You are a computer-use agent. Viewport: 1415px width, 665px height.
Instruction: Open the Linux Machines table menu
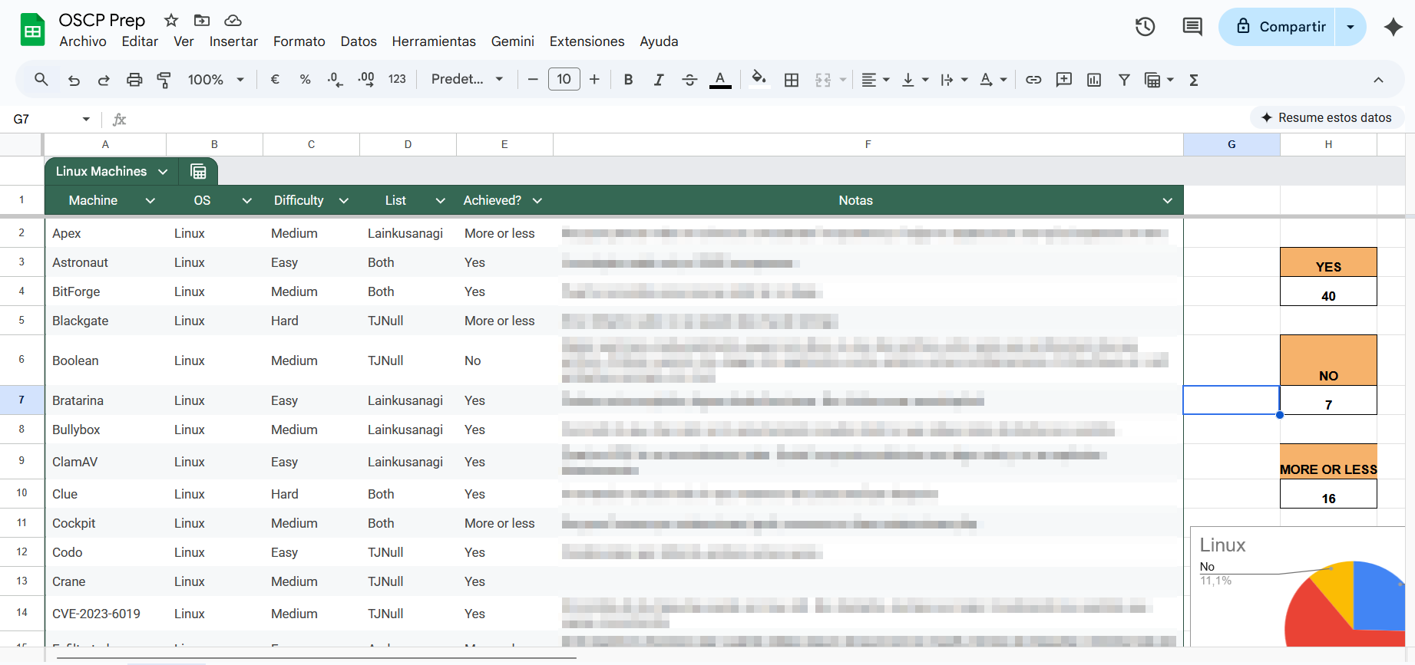coord(163,172)
